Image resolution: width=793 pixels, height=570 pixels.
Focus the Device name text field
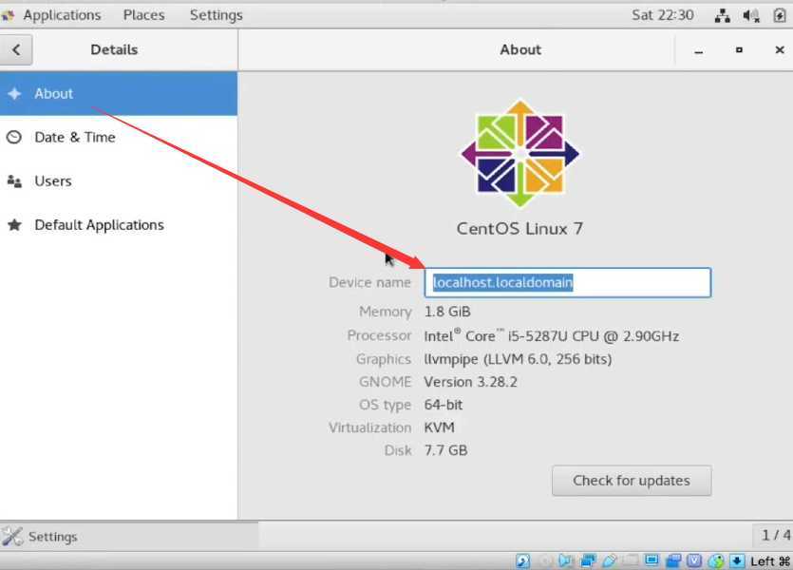(567, 282)
